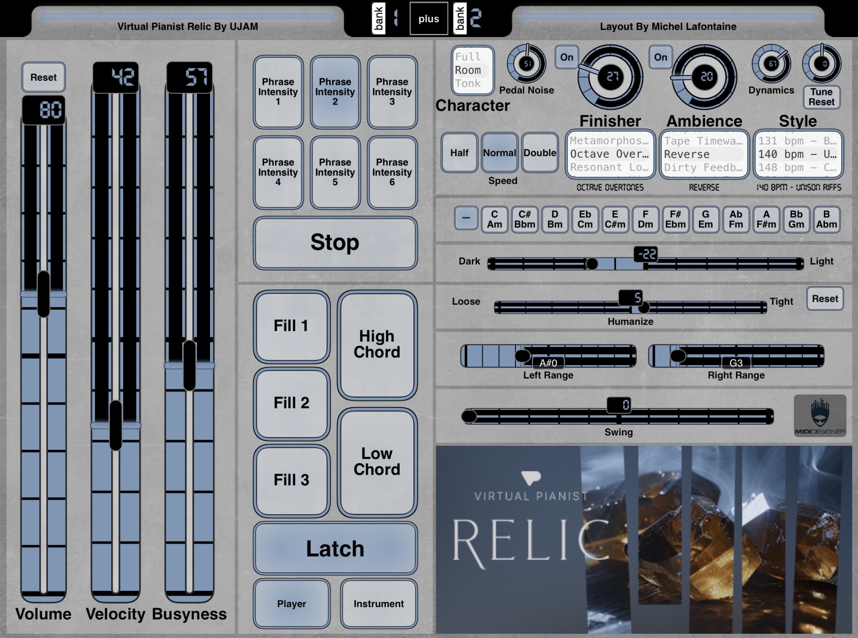
Task: Select key D / Bm
Action: [555, 219]
